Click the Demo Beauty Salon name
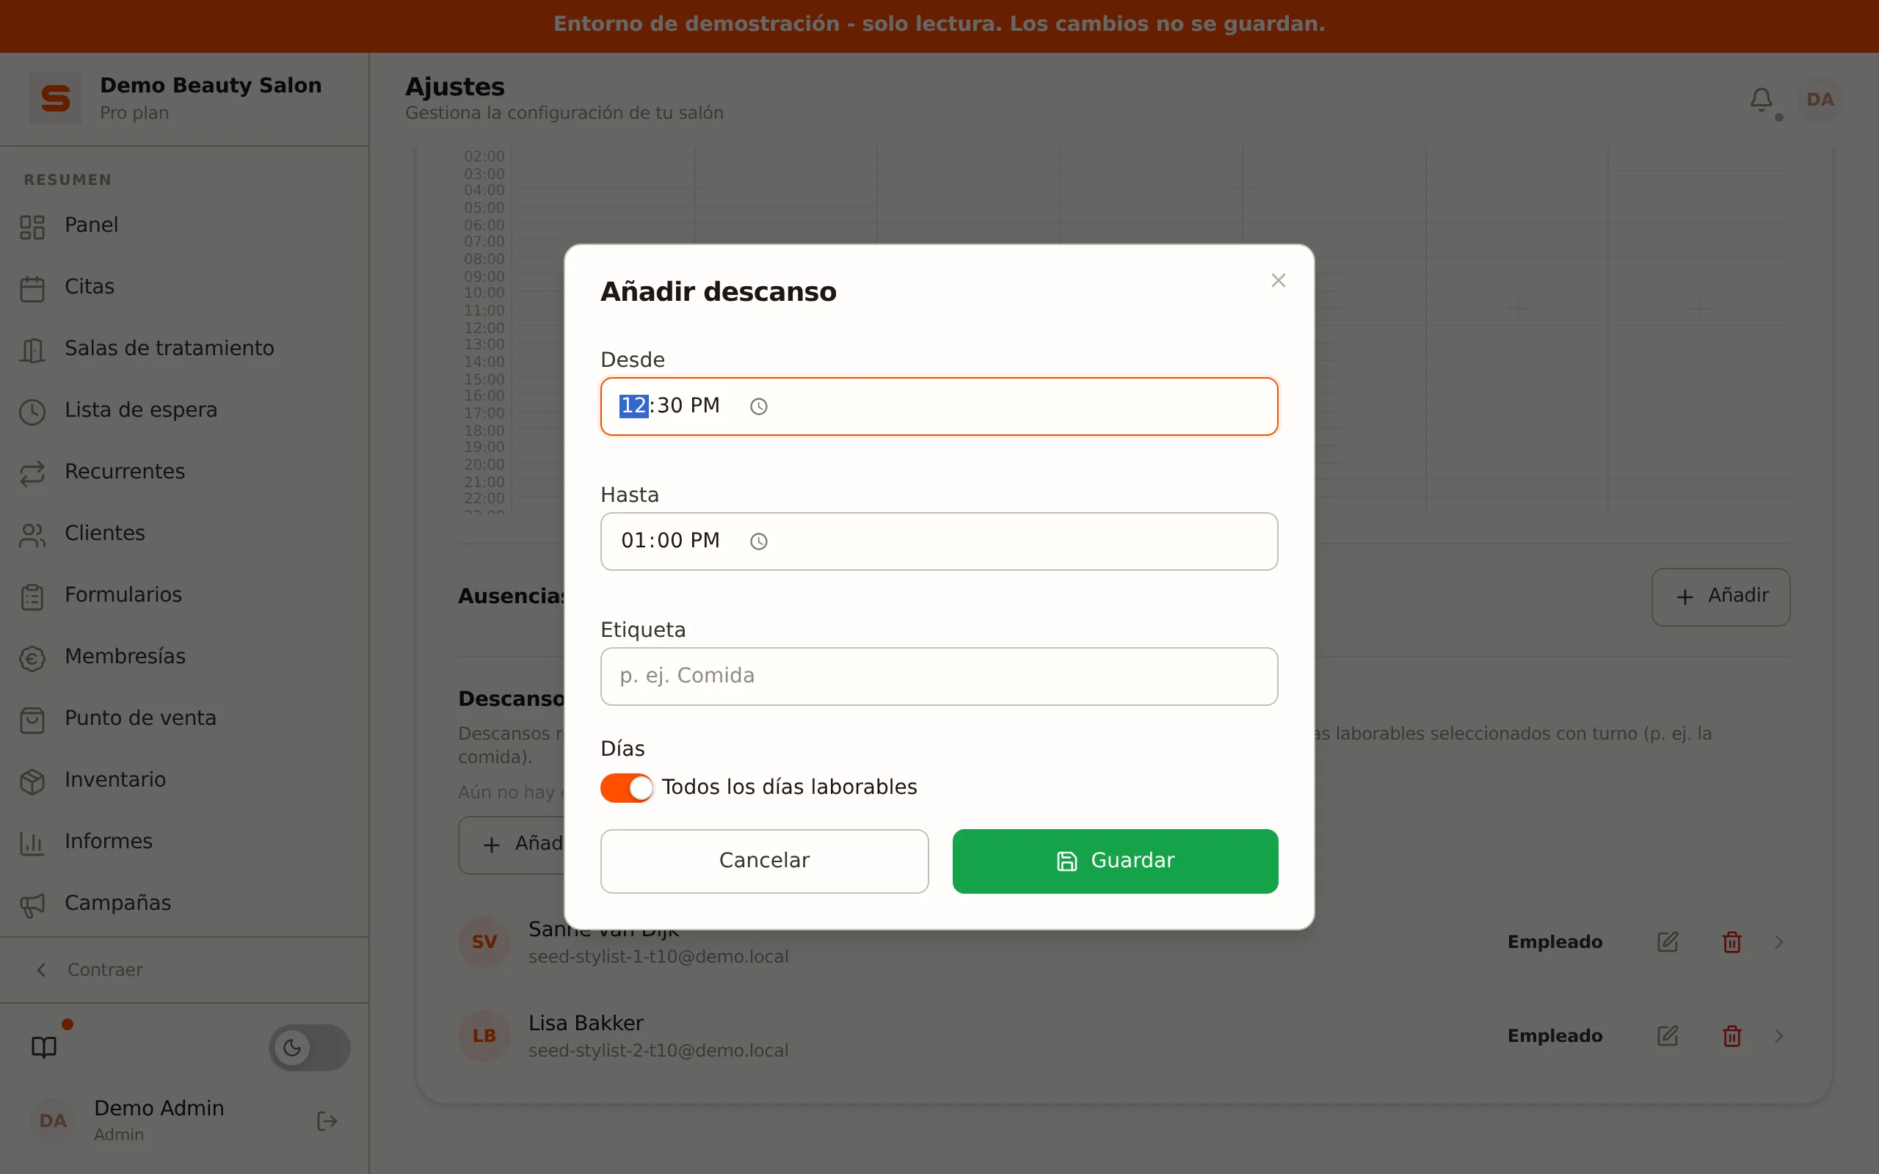The height and width of the screenshot is (1174, 1879). 211,85
